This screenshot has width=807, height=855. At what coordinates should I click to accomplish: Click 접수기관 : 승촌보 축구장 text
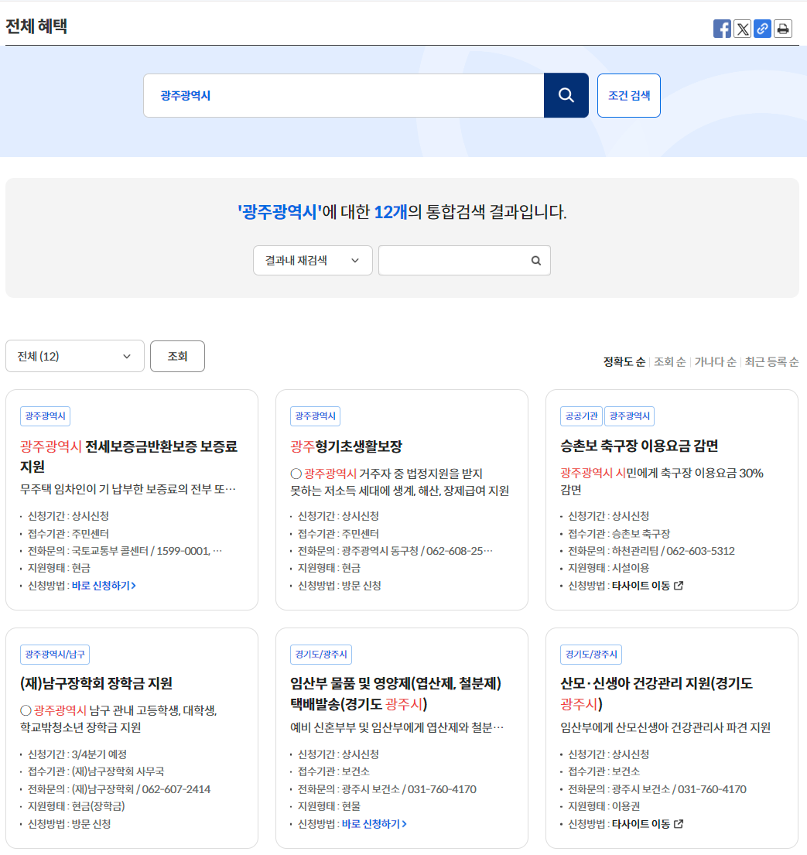click(x=619, y=533)
